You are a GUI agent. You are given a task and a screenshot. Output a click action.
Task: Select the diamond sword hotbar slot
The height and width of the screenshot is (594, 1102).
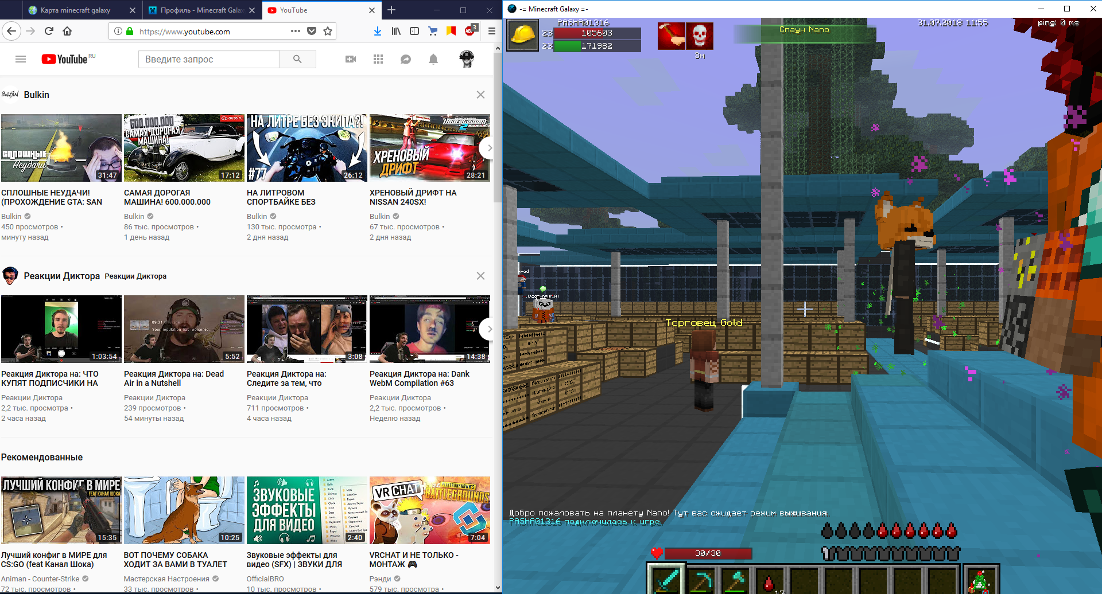click(x=666, y=580)
